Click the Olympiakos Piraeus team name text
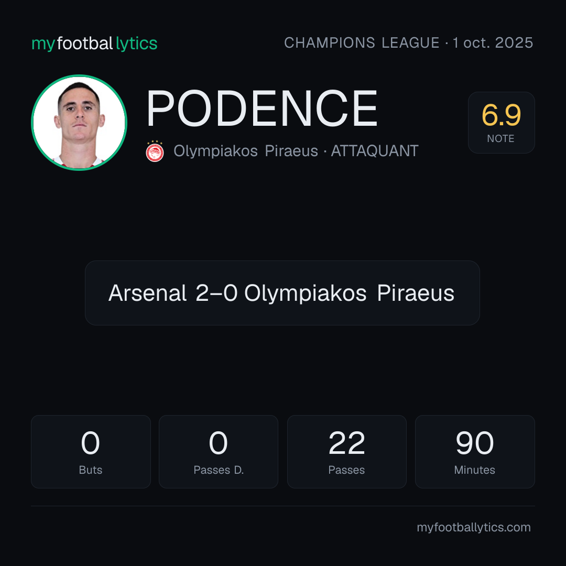566x566 pixels. click(x=245, y=151)
